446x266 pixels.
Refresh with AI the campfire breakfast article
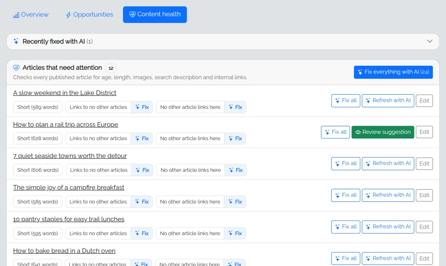388,195
